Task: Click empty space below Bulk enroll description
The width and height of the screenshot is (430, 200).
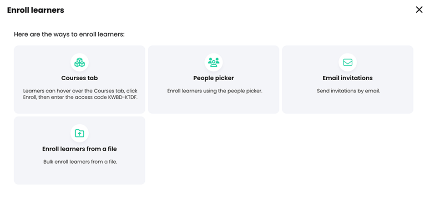Action: (80, 175)
